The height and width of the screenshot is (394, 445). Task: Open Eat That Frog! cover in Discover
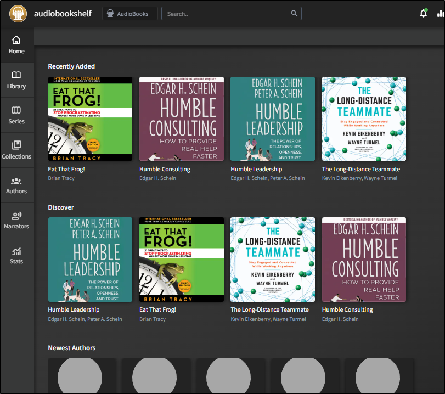coord(182,260)
